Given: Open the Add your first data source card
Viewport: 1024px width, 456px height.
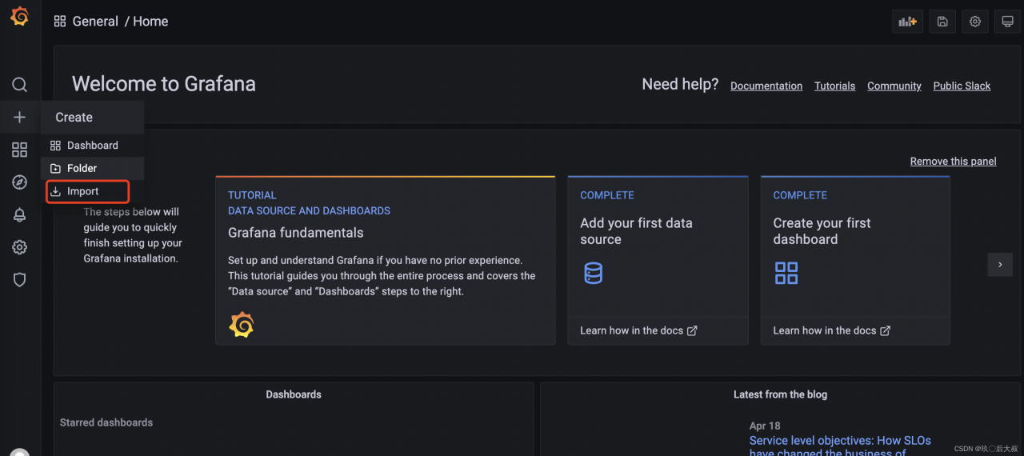Looking at the screenshot, I should point(658,261).
